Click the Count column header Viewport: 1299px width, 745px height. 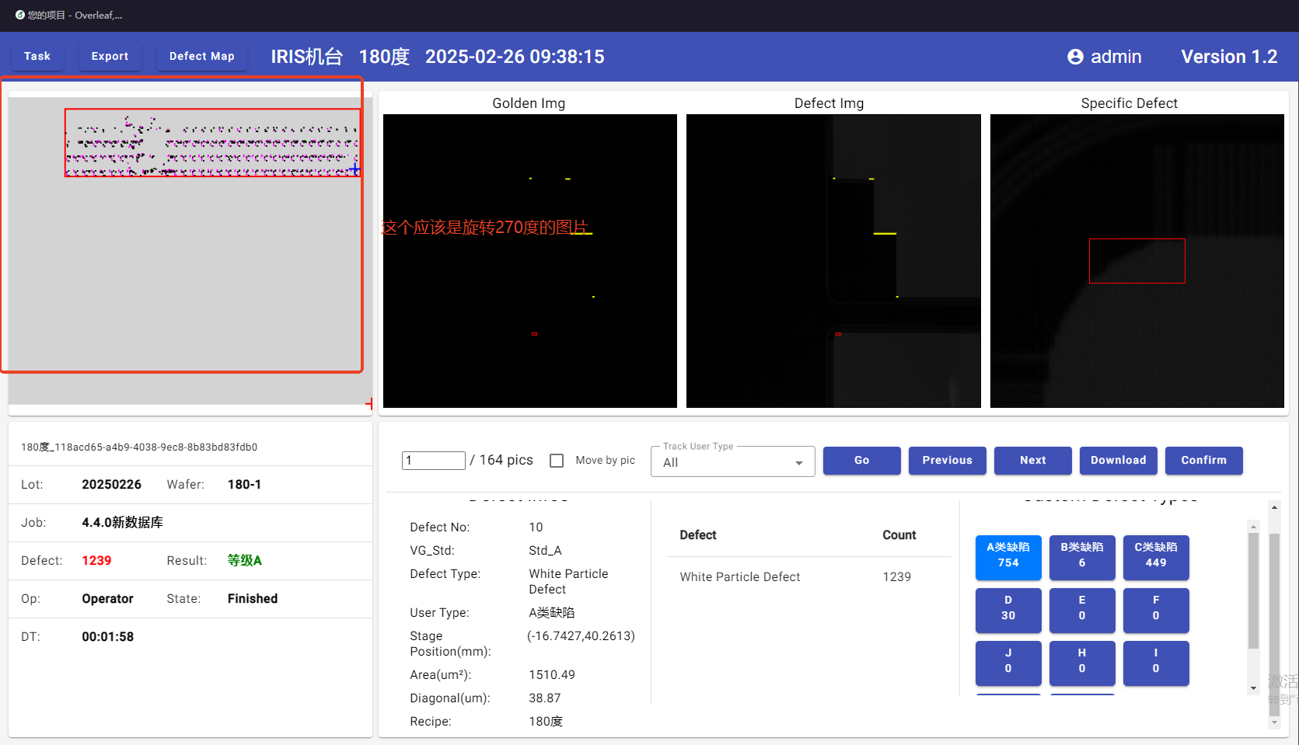click(899, 535)
